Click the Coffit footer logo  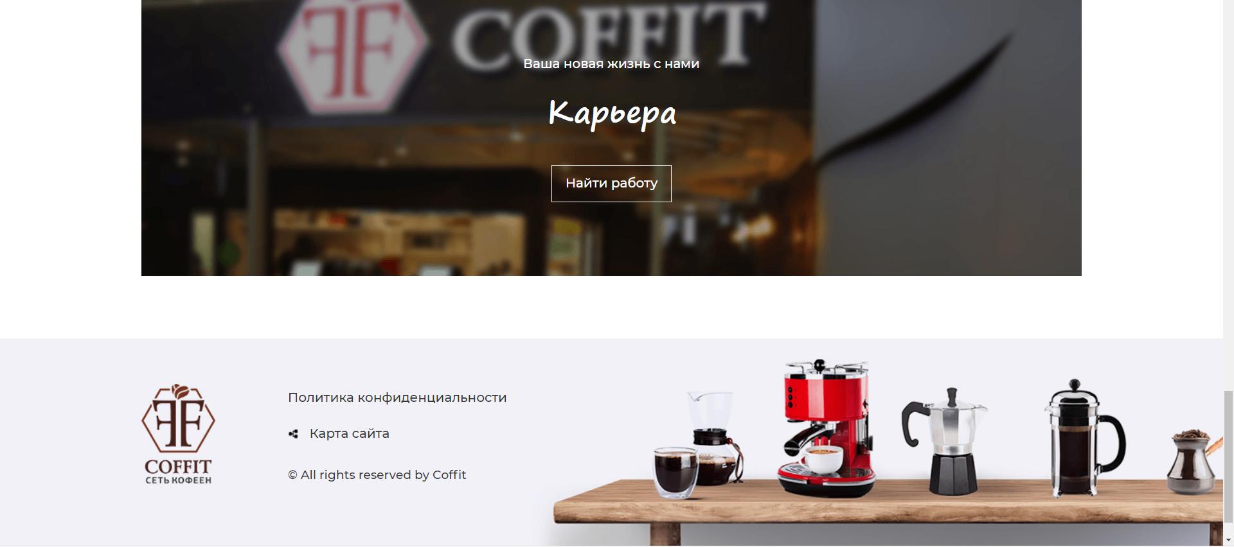coord(178,434)
